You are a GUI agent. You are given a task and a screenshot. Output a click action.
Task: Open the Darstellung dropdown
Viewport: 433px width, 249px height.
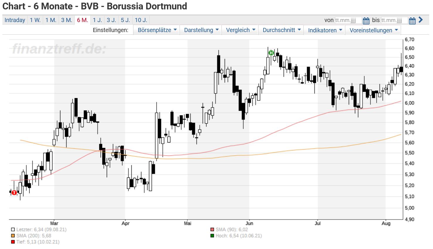point(201,30)
